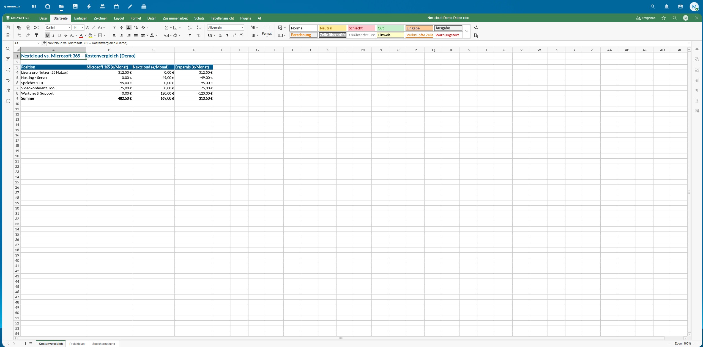This screenshot has height=347, width=703.
Task: Open spell checking in the left sidebar
Action: tap(8, 80)
